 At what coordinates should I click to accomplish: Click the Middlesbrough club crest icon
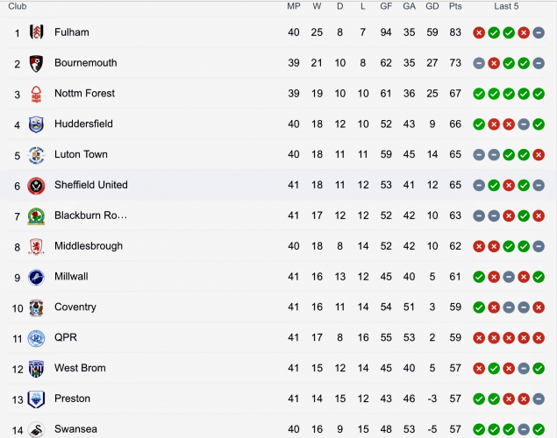click(x=36, y=246)
